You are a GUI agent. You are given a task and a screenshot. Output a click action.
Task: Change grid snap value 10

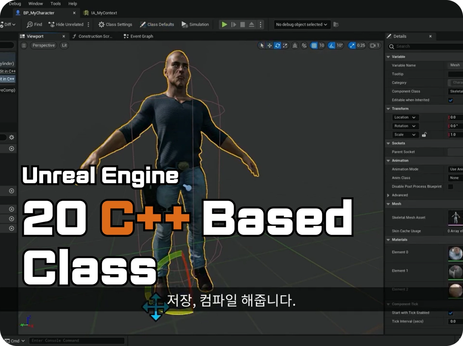tap(322, 46)
